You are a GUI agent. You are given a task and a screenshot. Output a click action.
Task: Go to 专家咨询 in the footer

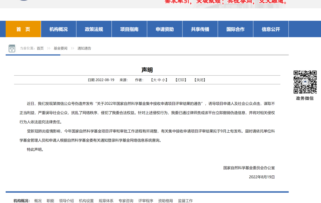pos(126,201)
